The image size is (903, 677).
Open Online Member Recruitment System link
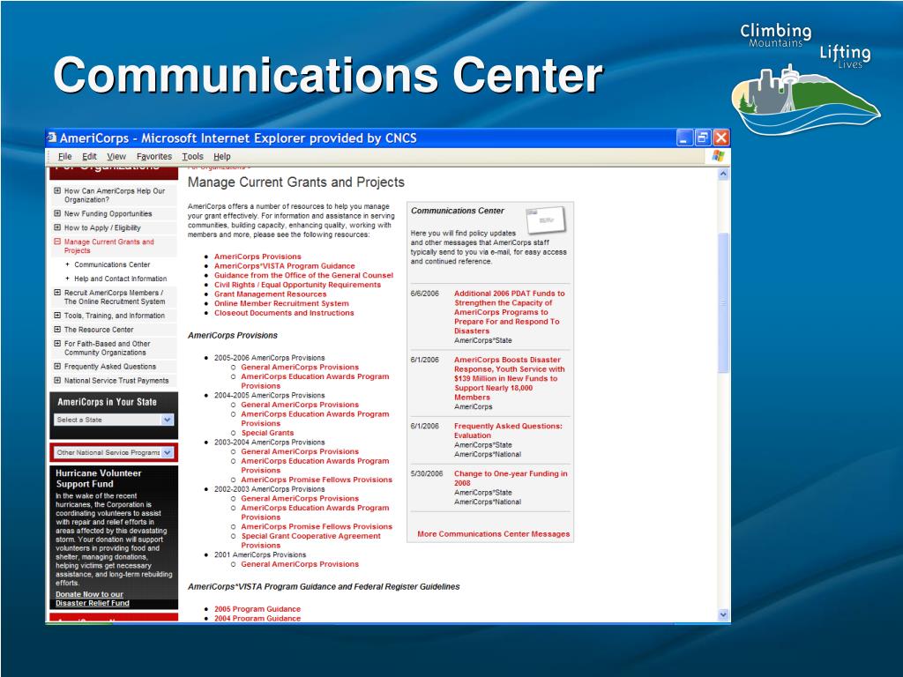click(x=281, y=303)
